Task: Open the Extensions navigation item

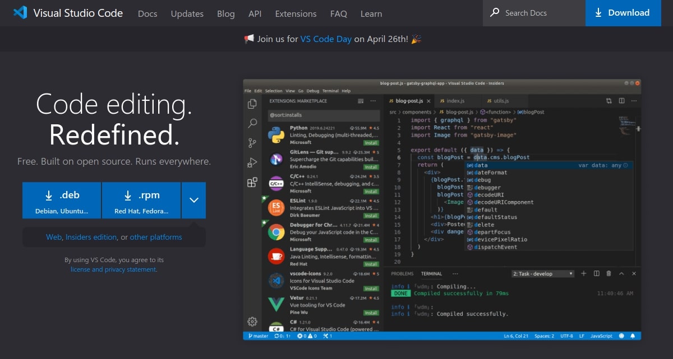Action: click(296, 13)
